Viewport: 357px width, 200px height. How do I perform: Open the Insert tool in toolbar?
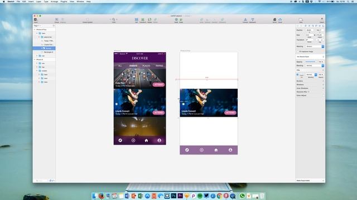click(x=36, y=20)
